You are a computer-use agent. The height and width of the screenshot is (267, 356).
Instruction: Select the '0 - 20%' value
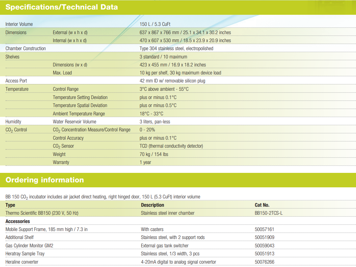147,130
